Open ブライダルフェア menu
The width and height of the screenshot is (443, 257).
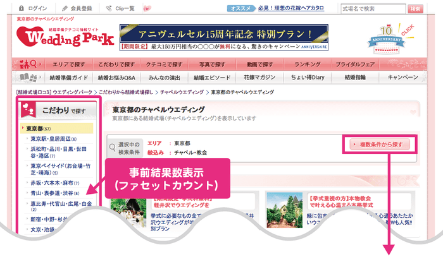355,64
